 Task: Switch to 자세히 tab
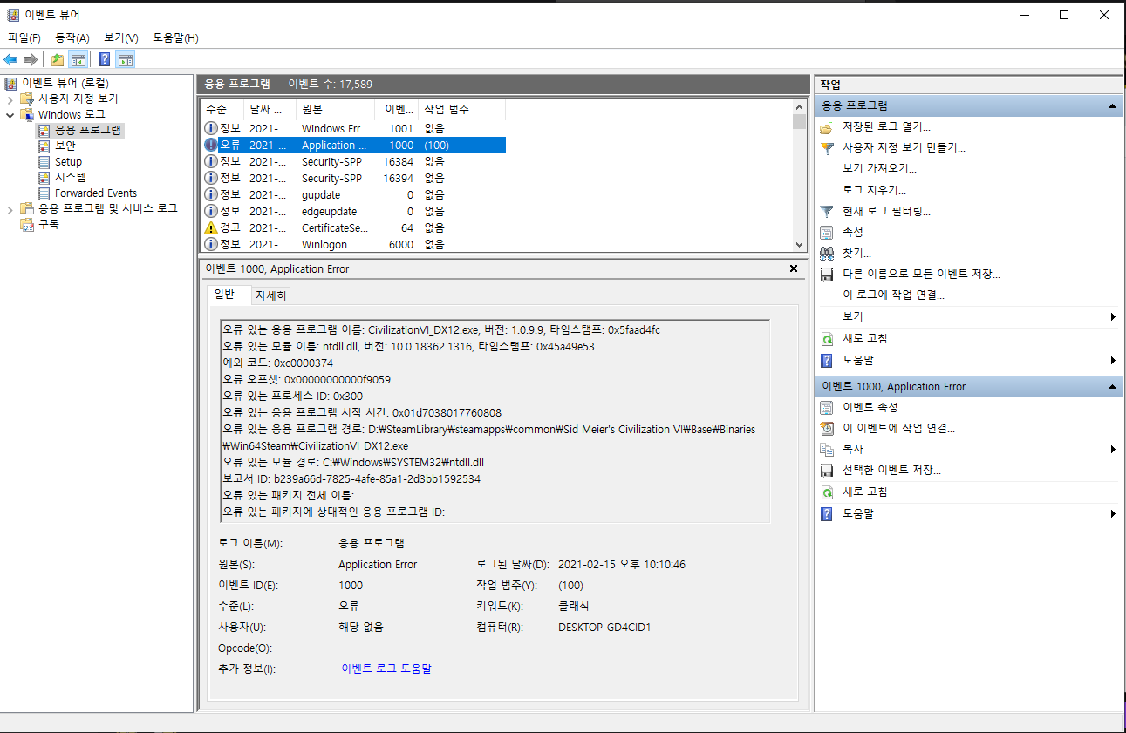pos(270,295)
